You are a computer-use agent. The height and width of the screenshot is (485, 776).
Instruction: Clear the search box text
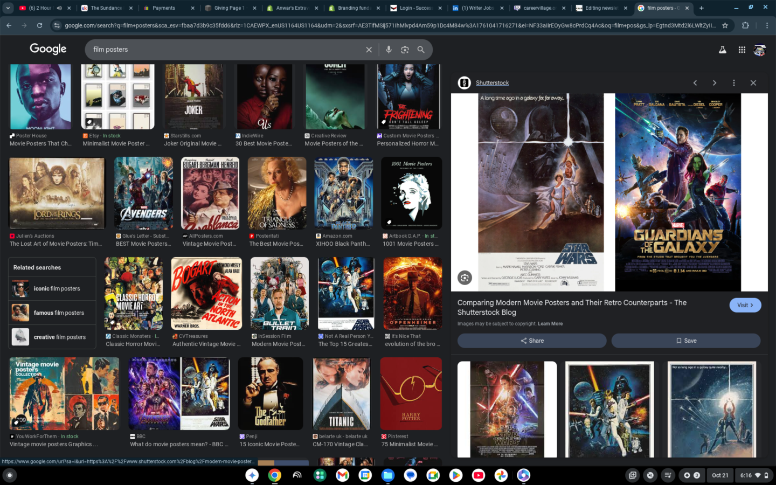[369, 50]
